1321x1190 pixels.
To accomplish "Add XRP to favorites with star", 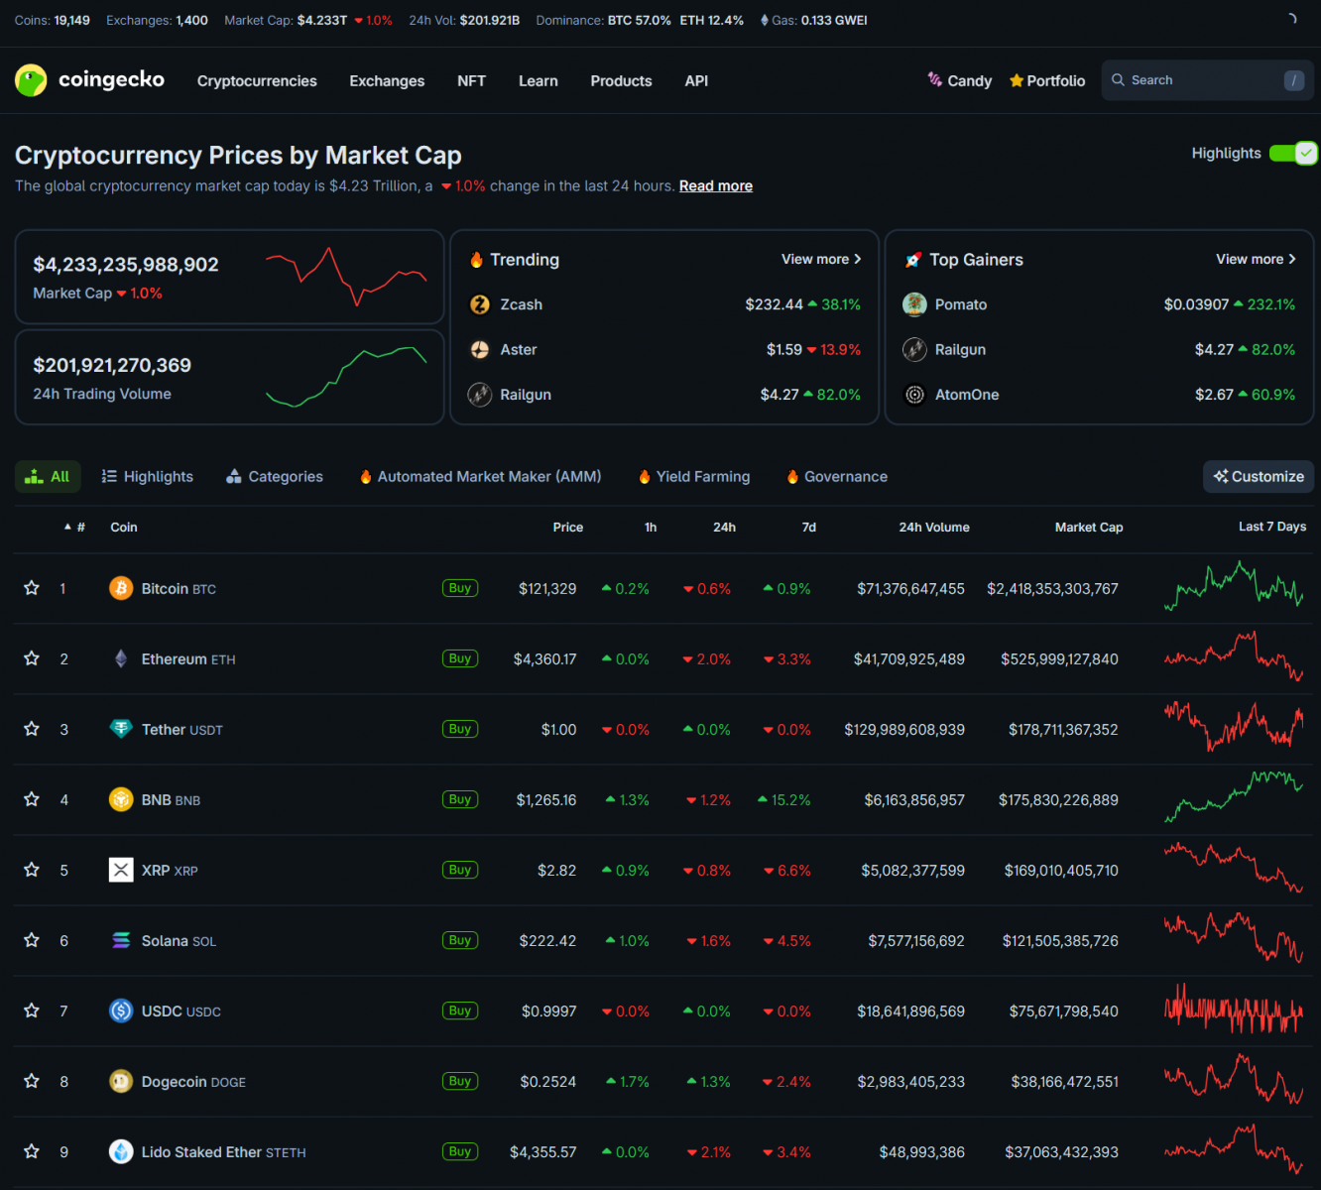I will pos(32,870).
